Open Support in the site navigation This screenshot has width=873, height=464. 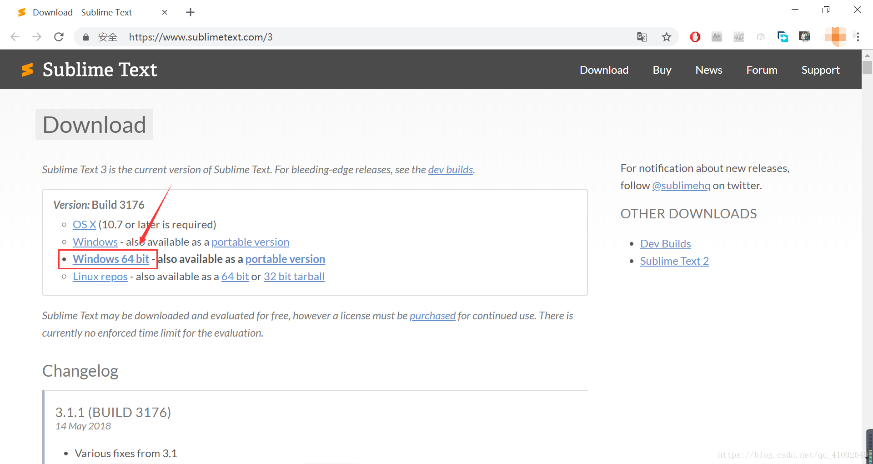coord(820,70)
